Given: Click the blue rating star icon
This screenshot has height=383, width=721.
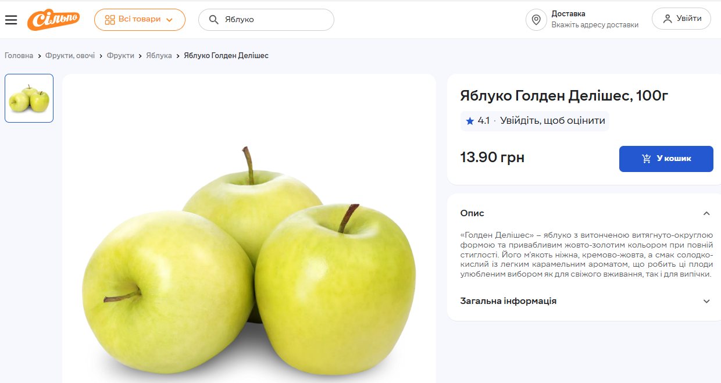Looking at the screenshot, I should [470, 121].
